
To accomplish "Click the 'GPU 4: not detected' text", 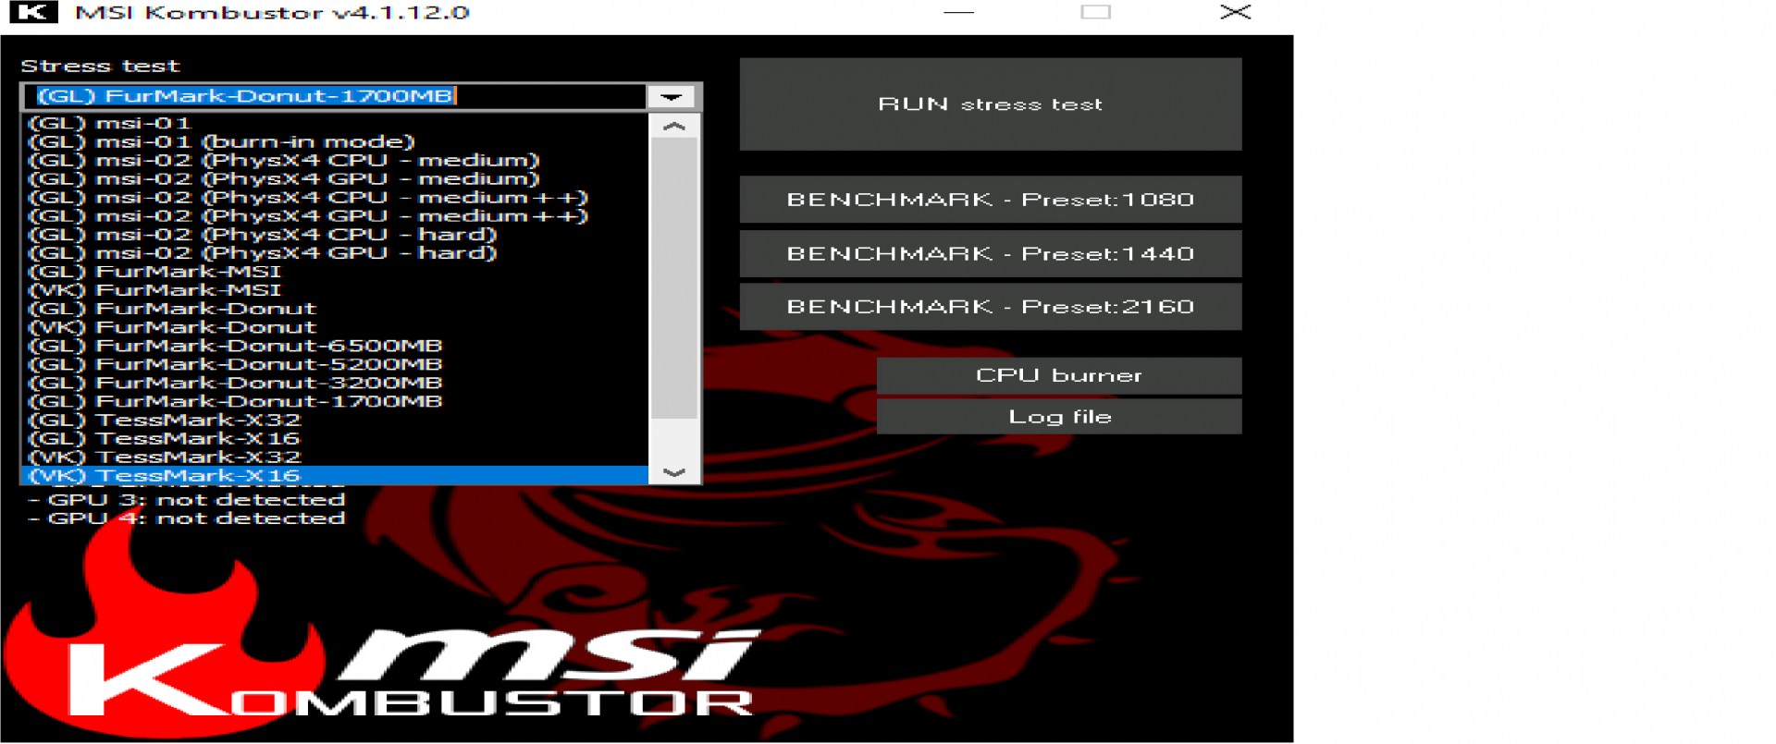I will pos(187,518).
